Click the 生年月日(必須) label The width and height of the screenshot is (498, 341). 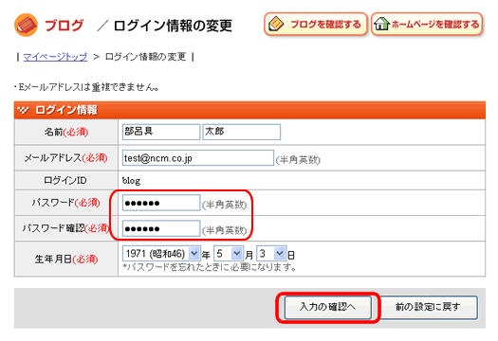[x=66, y=260]
